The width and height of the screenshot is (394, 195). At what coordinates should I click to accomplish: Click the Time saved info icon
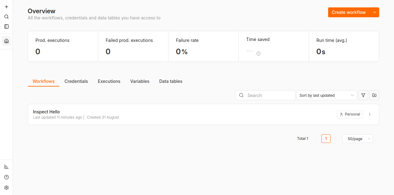tap(259, 54)
